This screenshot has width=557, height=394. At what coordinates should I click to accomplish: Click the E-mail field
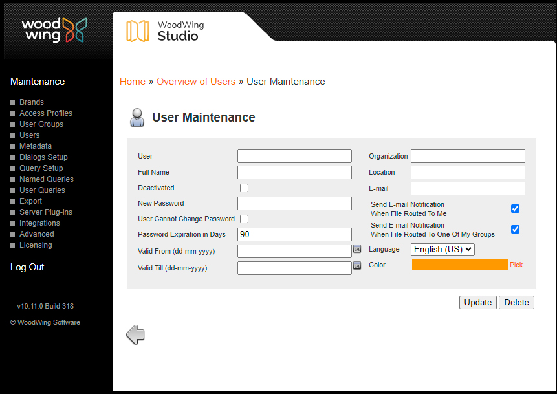tap(468, 189)
